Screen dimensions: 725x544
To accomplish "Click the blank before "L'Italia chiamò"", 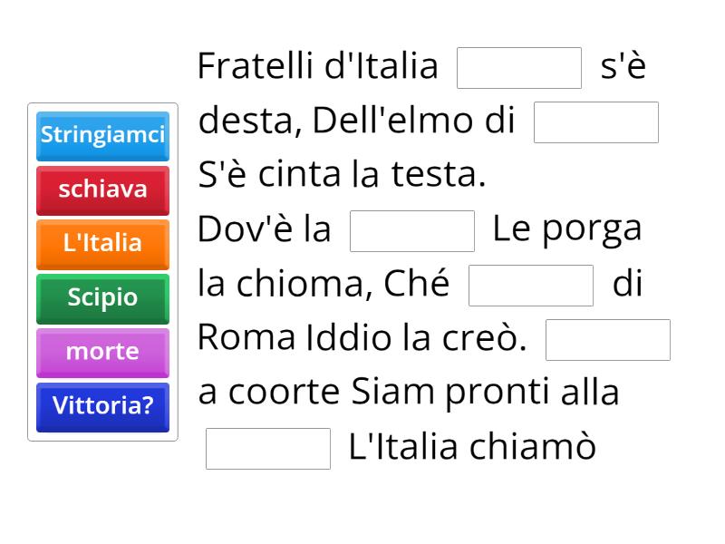I will pos(267,447).
